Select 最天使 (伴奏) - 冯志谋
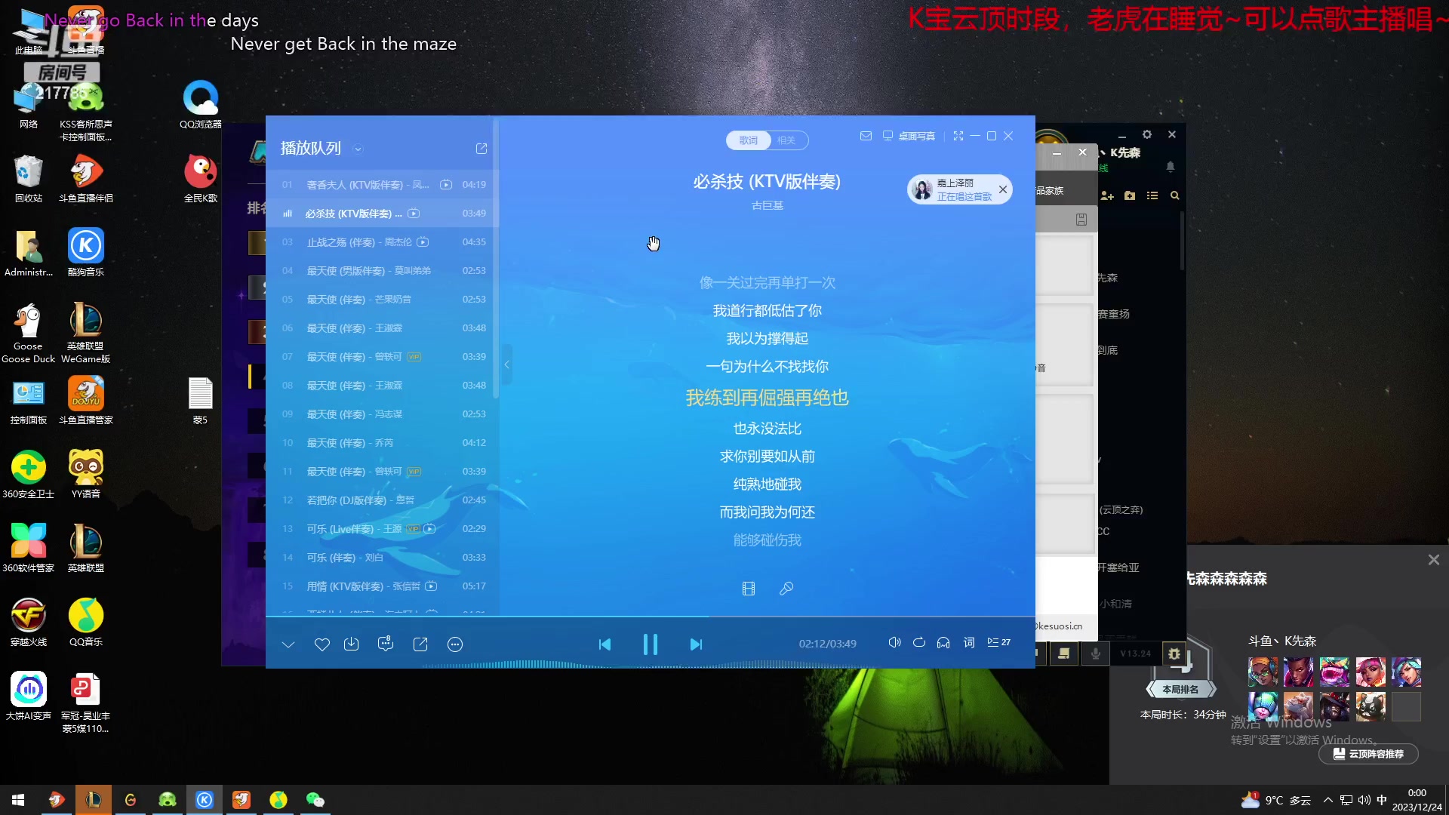The image size is (1449, 815). point(381,414)
